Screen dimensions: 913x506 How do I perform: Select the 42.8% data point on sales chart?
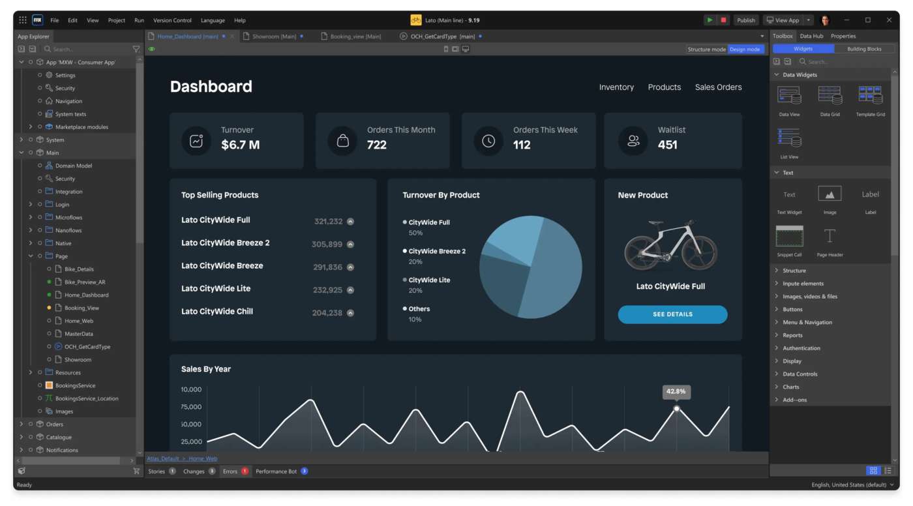(676, 409)
